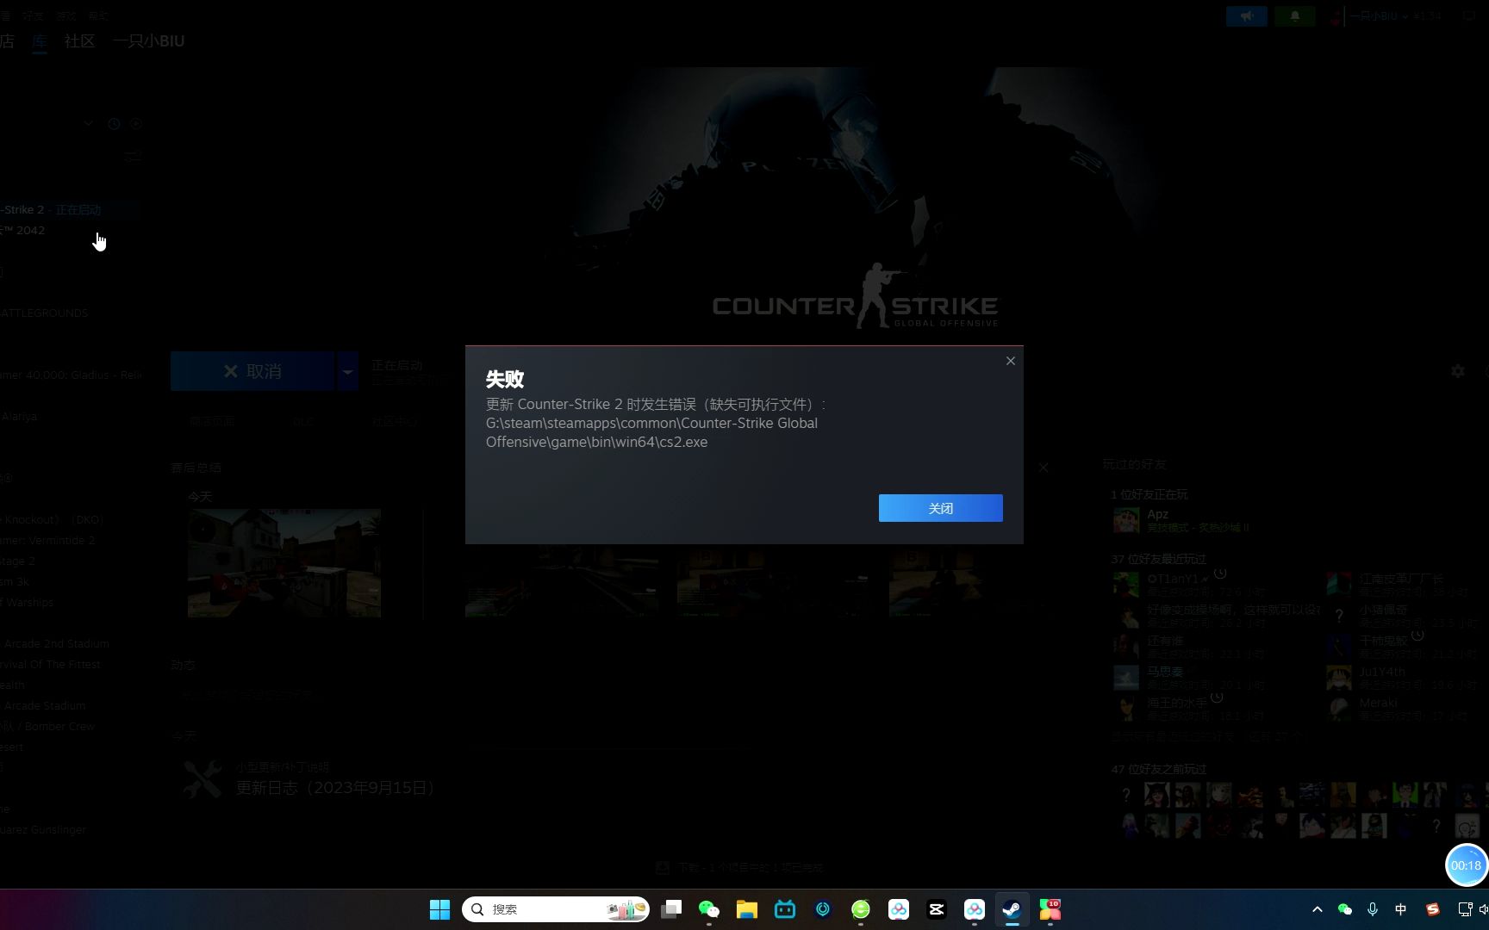Viewport: 1489px width, 930px height.
Task: Open the taskbar app with badge 10
Action: tap(1050, 909)
